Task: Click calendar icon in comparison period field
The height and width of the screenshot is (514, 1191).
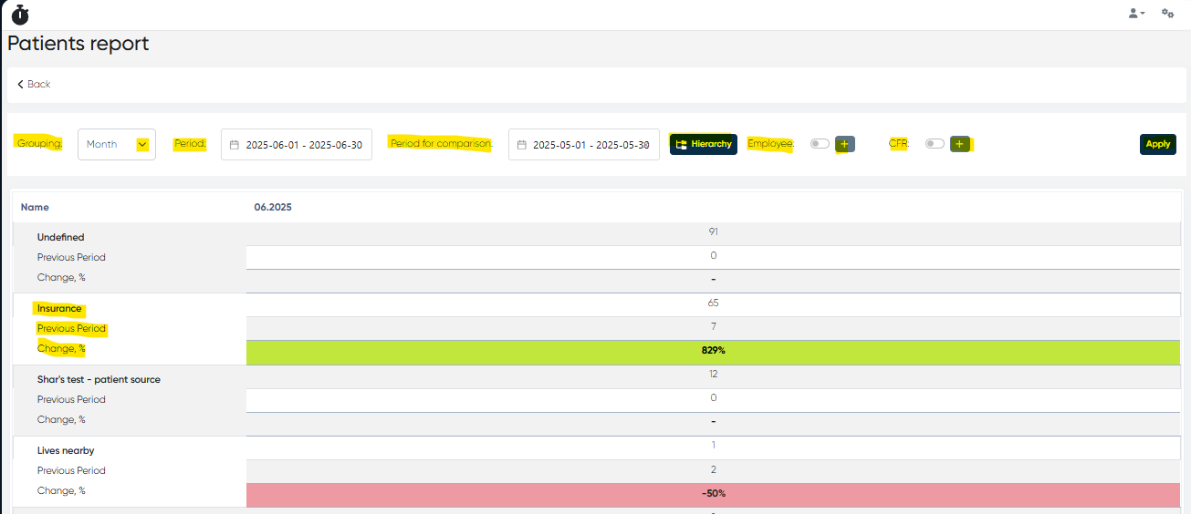Action: click(x=522, y=145)
